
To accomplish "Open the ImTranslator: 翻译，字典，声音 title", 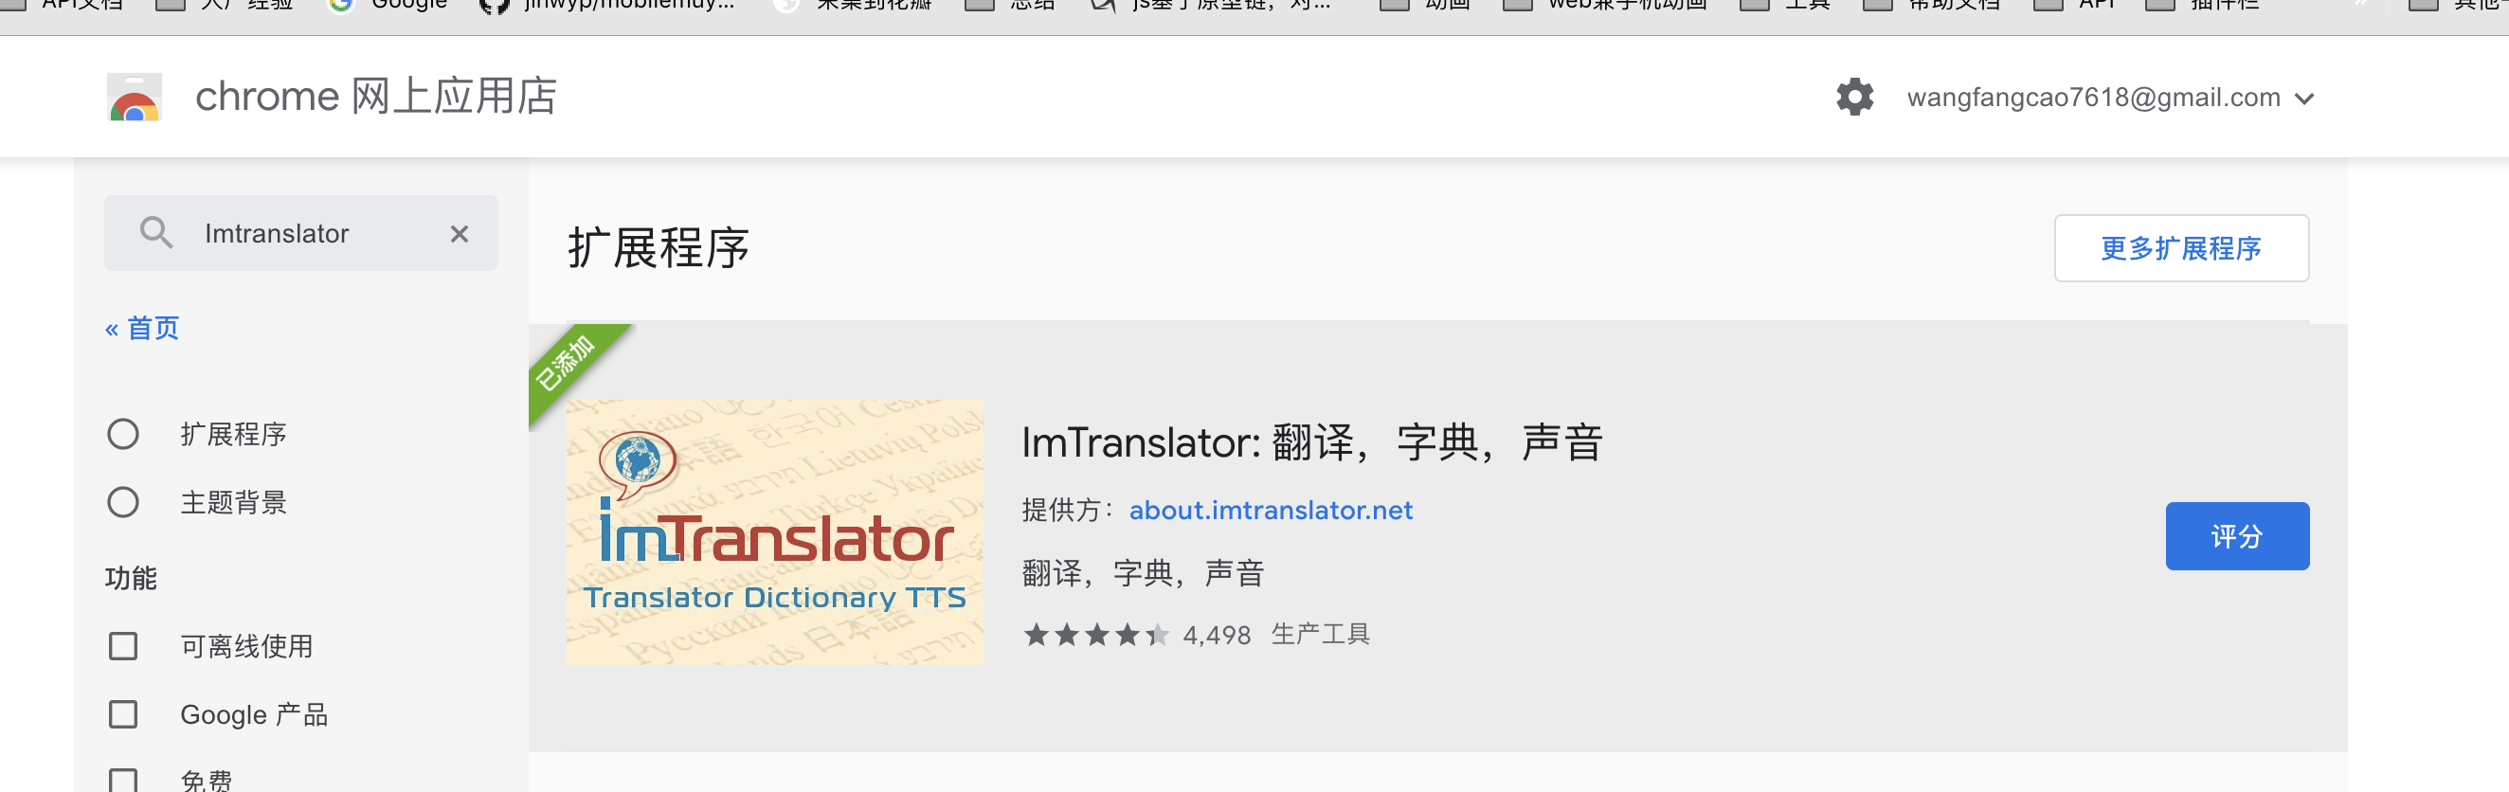I will 1311,442.
